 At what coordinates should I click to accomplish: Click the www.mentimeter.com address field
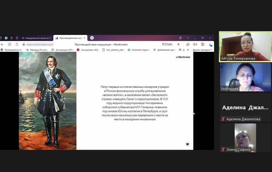(40, 45)
